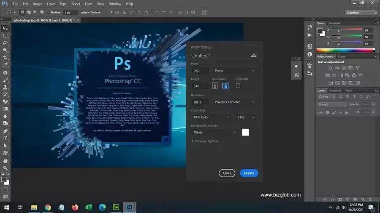This screenshot has height=213, width=380.
Task: Select the Pen tool
Action: click(5, 131)
